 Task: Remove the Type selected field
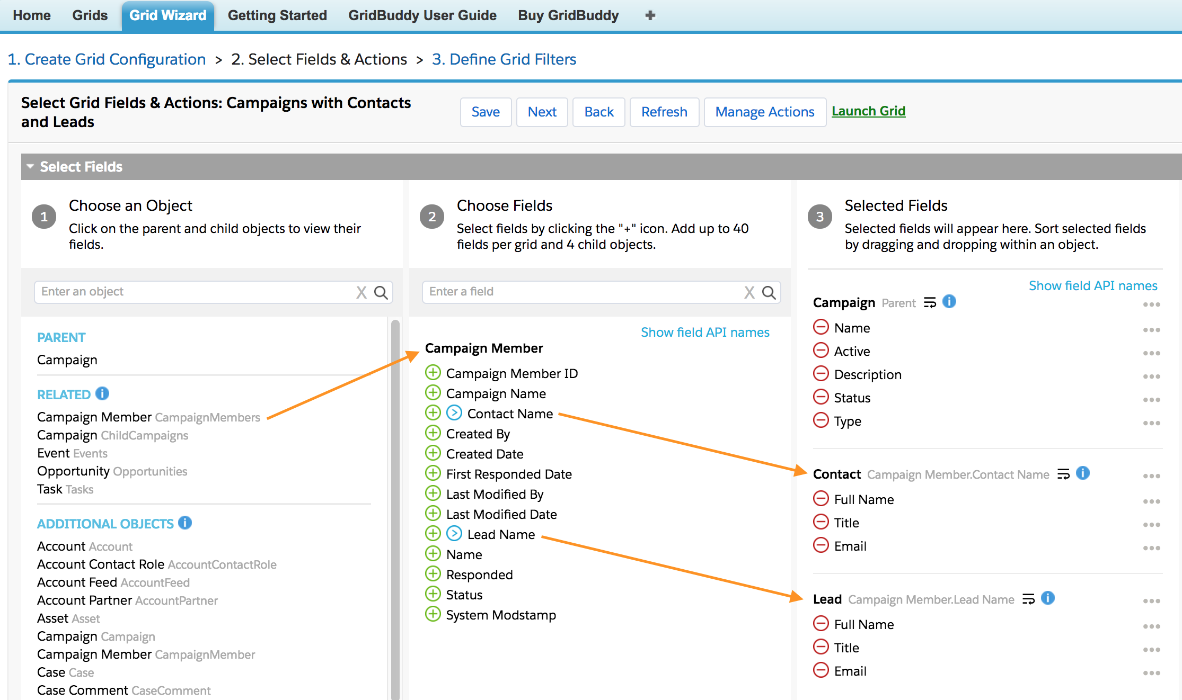tap(821, 420)
